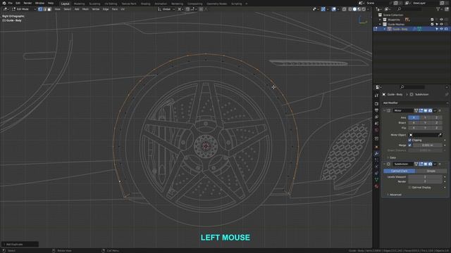
Task: Switch to the Animation workspace tab
Action: pos(161,4)
